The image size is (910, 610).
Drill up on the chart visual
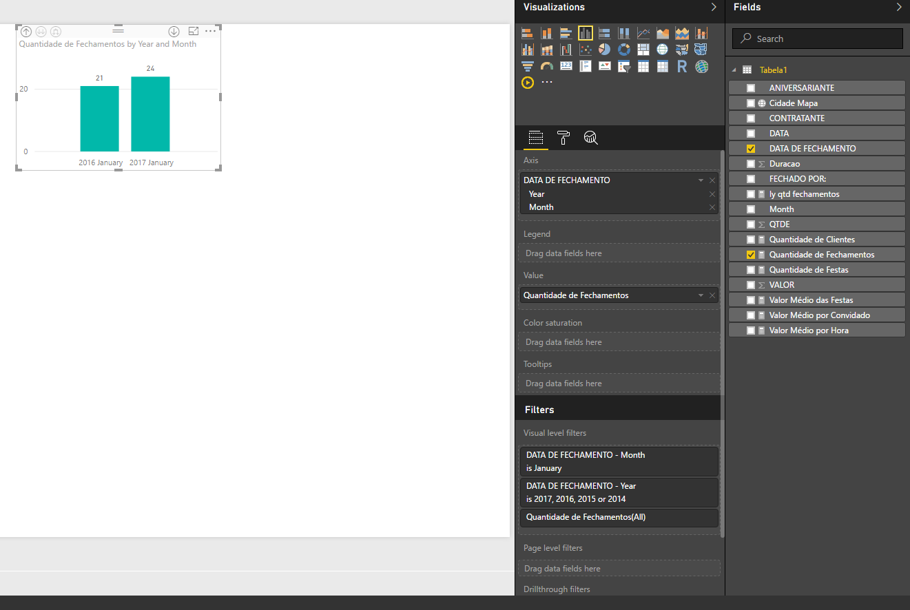pyautogui.click(x=26, y=31)
